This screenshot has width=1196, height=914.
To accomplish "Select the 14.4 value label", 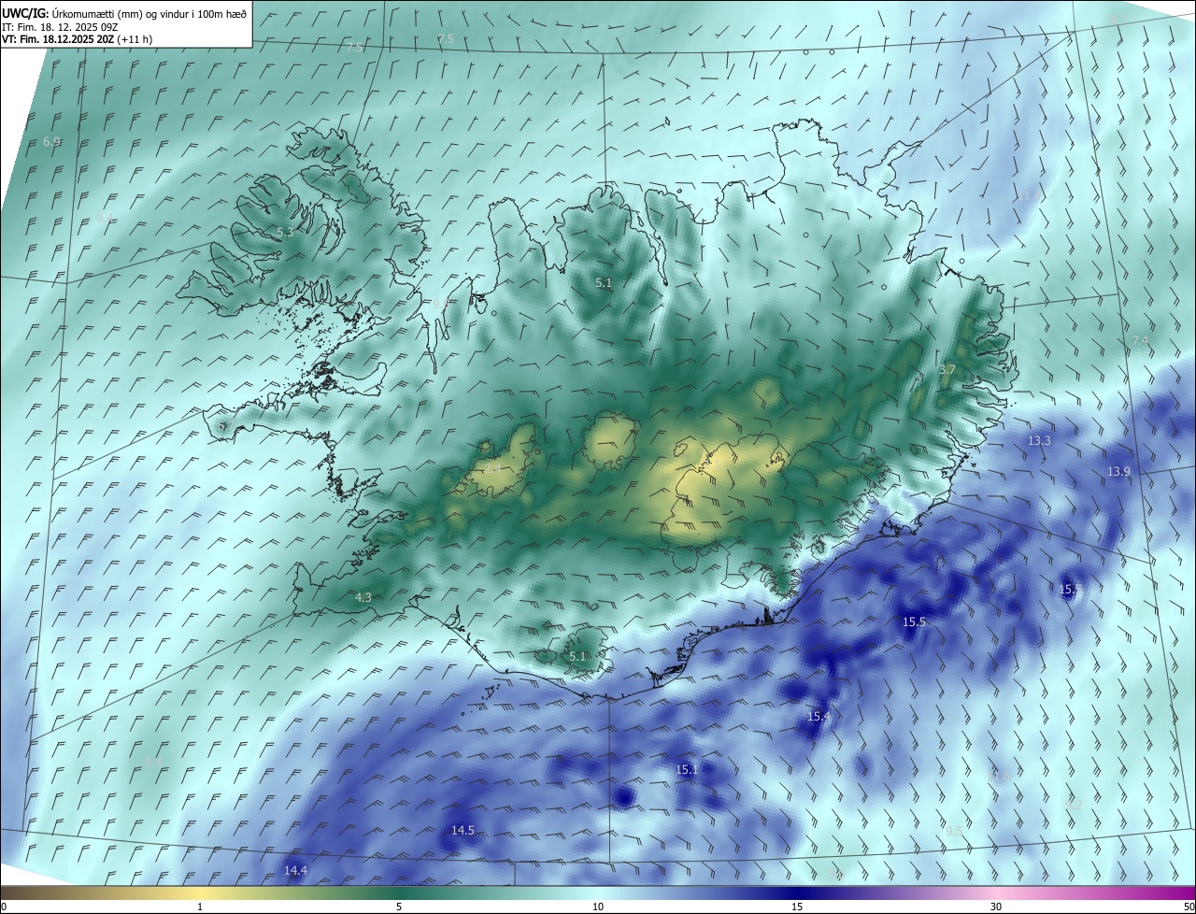I will coord(295,870).
